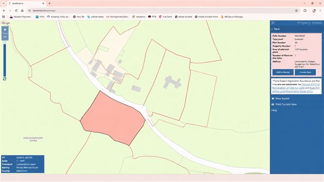
Task: Click the reset map view refresh icon
Action: point(4,79)
